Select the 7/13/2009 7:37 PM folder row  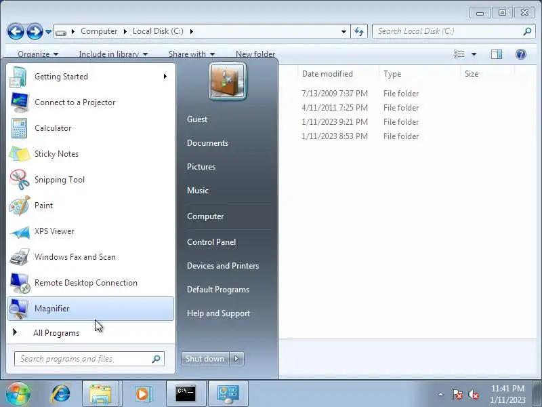coord(360,94)
